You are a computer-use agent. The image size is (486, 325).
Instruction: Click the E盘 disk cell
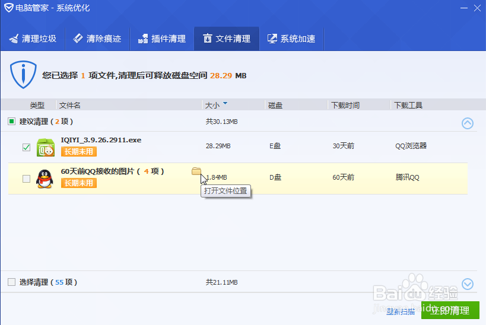coord(275,146)
